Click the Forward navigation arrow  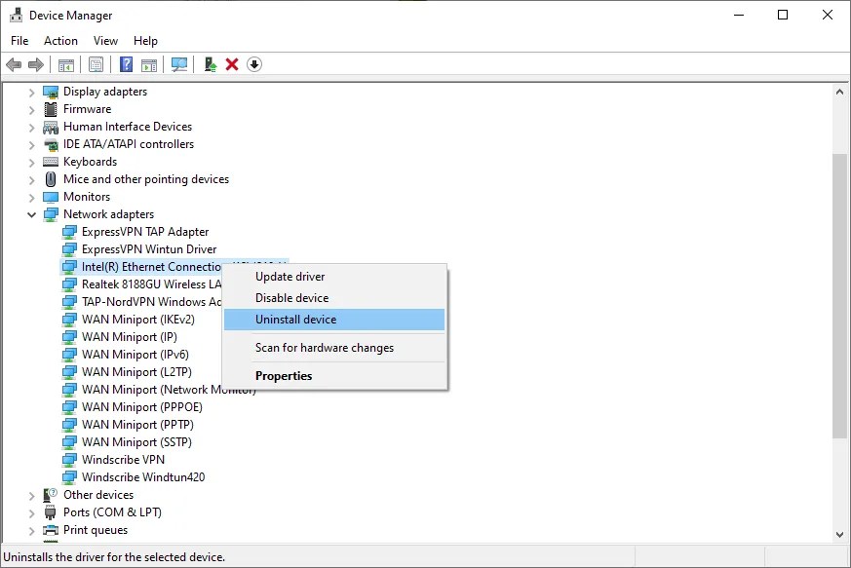(33, 64)
